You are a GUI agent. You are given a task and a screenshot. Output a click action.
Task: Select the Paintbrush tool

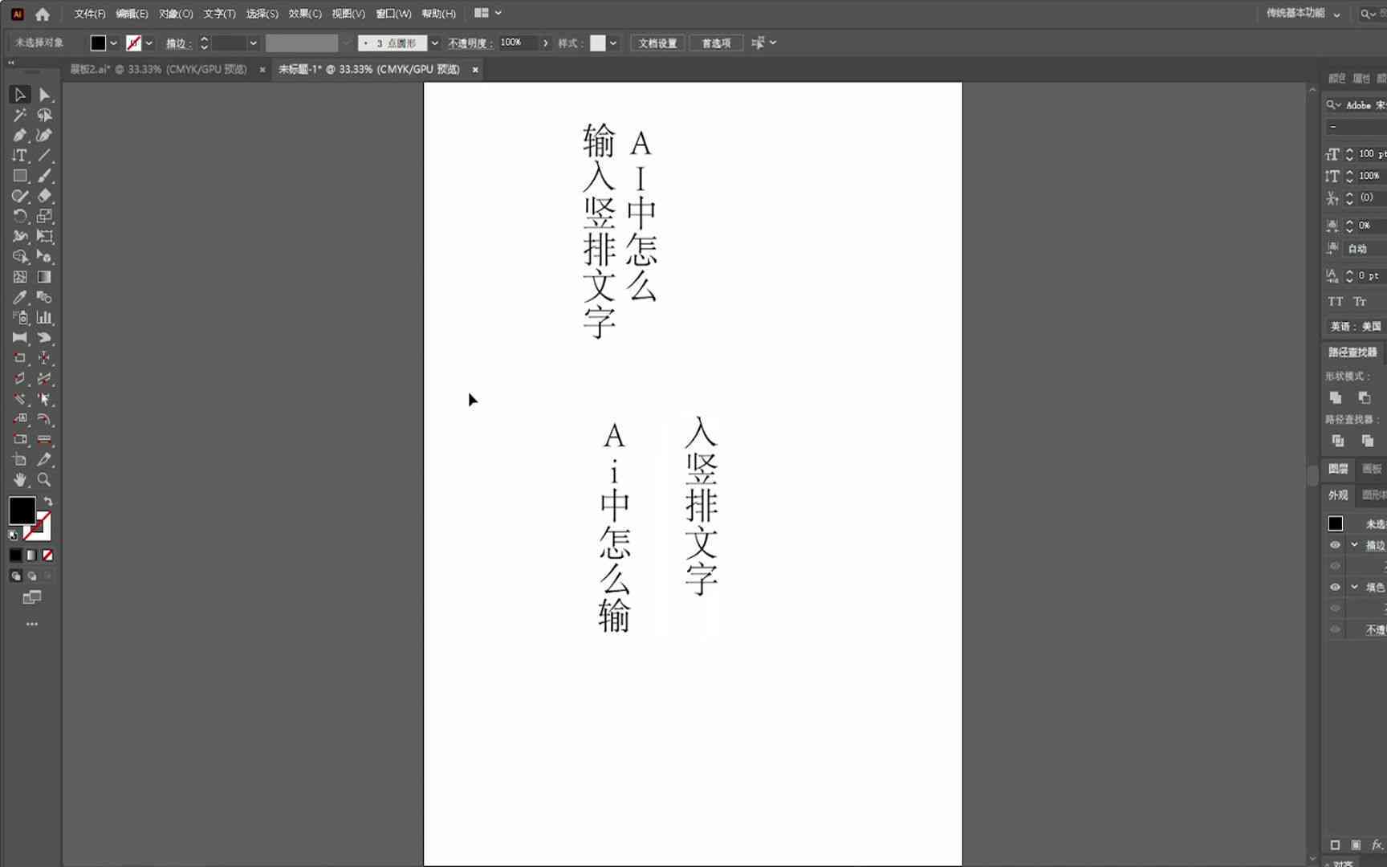45,176
